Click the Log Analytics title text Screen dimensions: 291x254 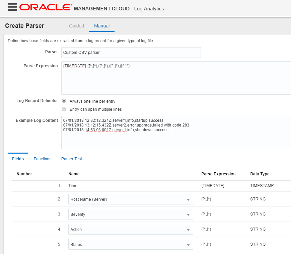click(x=149, y=9)
